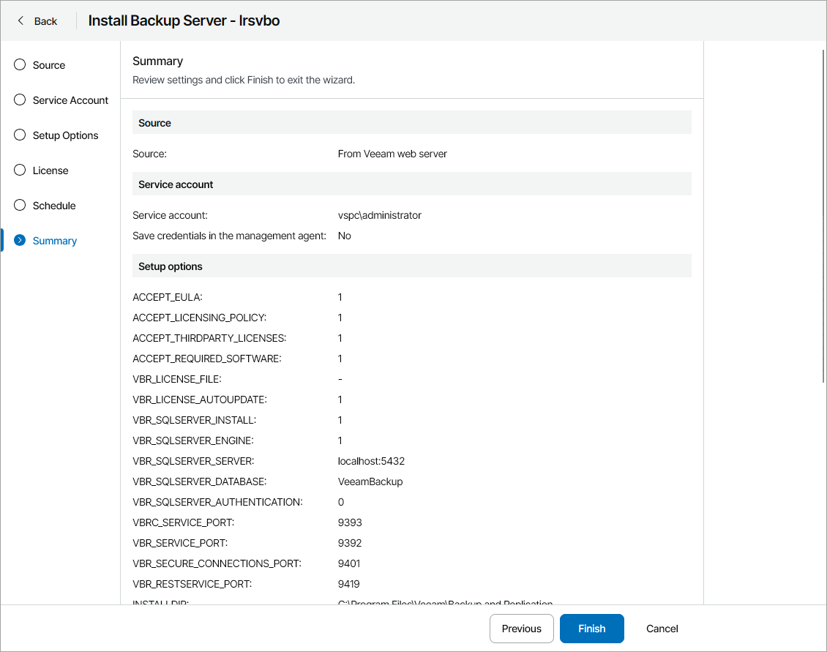Image resolution: width=827 pixels, height=652 pixels.
Task: Click the blue arrow icon next to Summary
Action: point(19,240)
